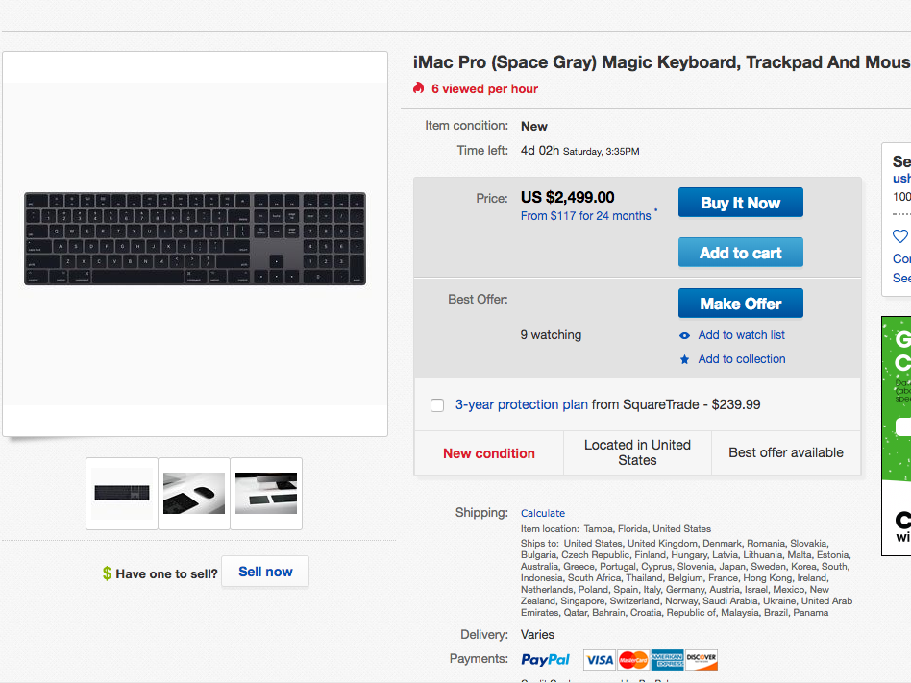Select the mouse and trackpad thumbnail
The width and height of the screenshot is (911, 683).
coord(194,494)
